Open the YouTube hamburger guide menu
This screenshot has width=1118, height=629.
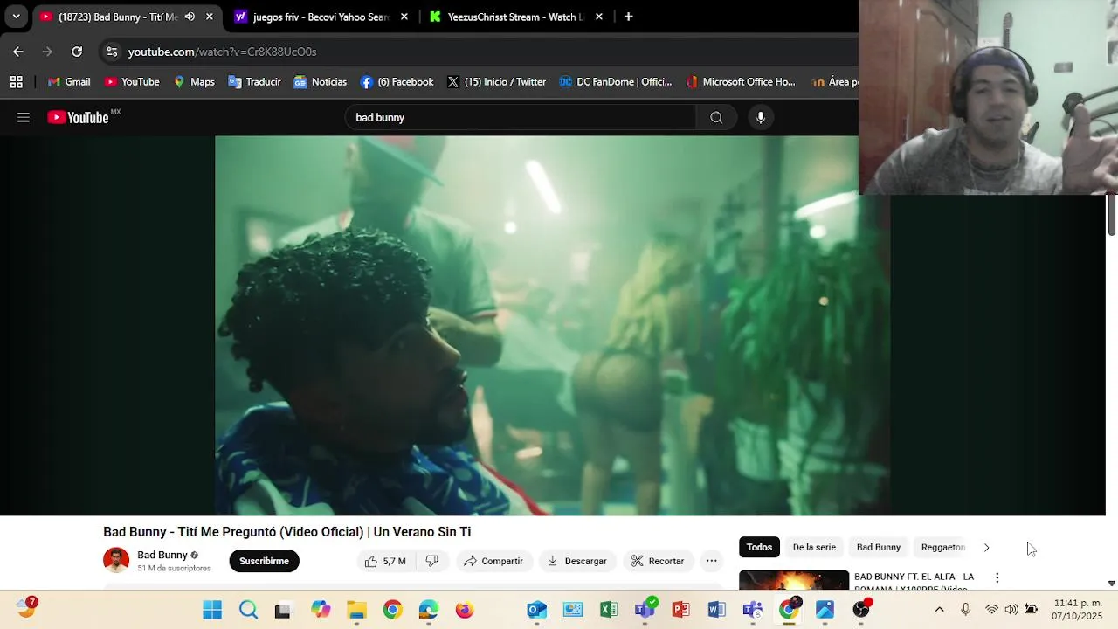(24, 117)
